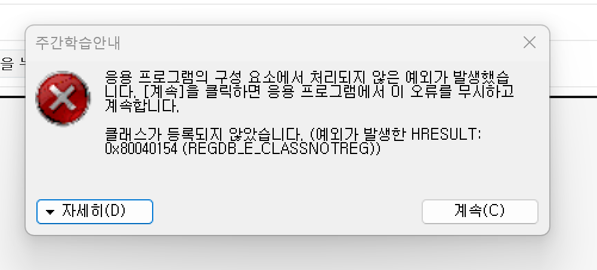This screenshot has height=270, width=597.
Task: Click the black line right of dialog
Action: pyautogui.click(x=573, y=97)
